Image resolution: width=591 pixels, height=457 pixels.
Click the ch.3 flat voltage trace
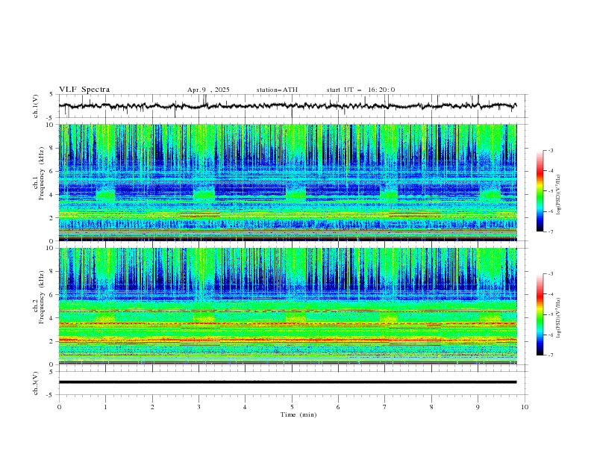tap(287, 382)
